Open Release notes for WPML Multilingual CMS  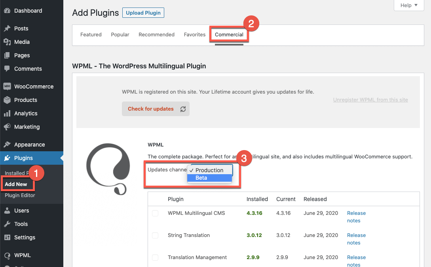[x=356, y=217]
